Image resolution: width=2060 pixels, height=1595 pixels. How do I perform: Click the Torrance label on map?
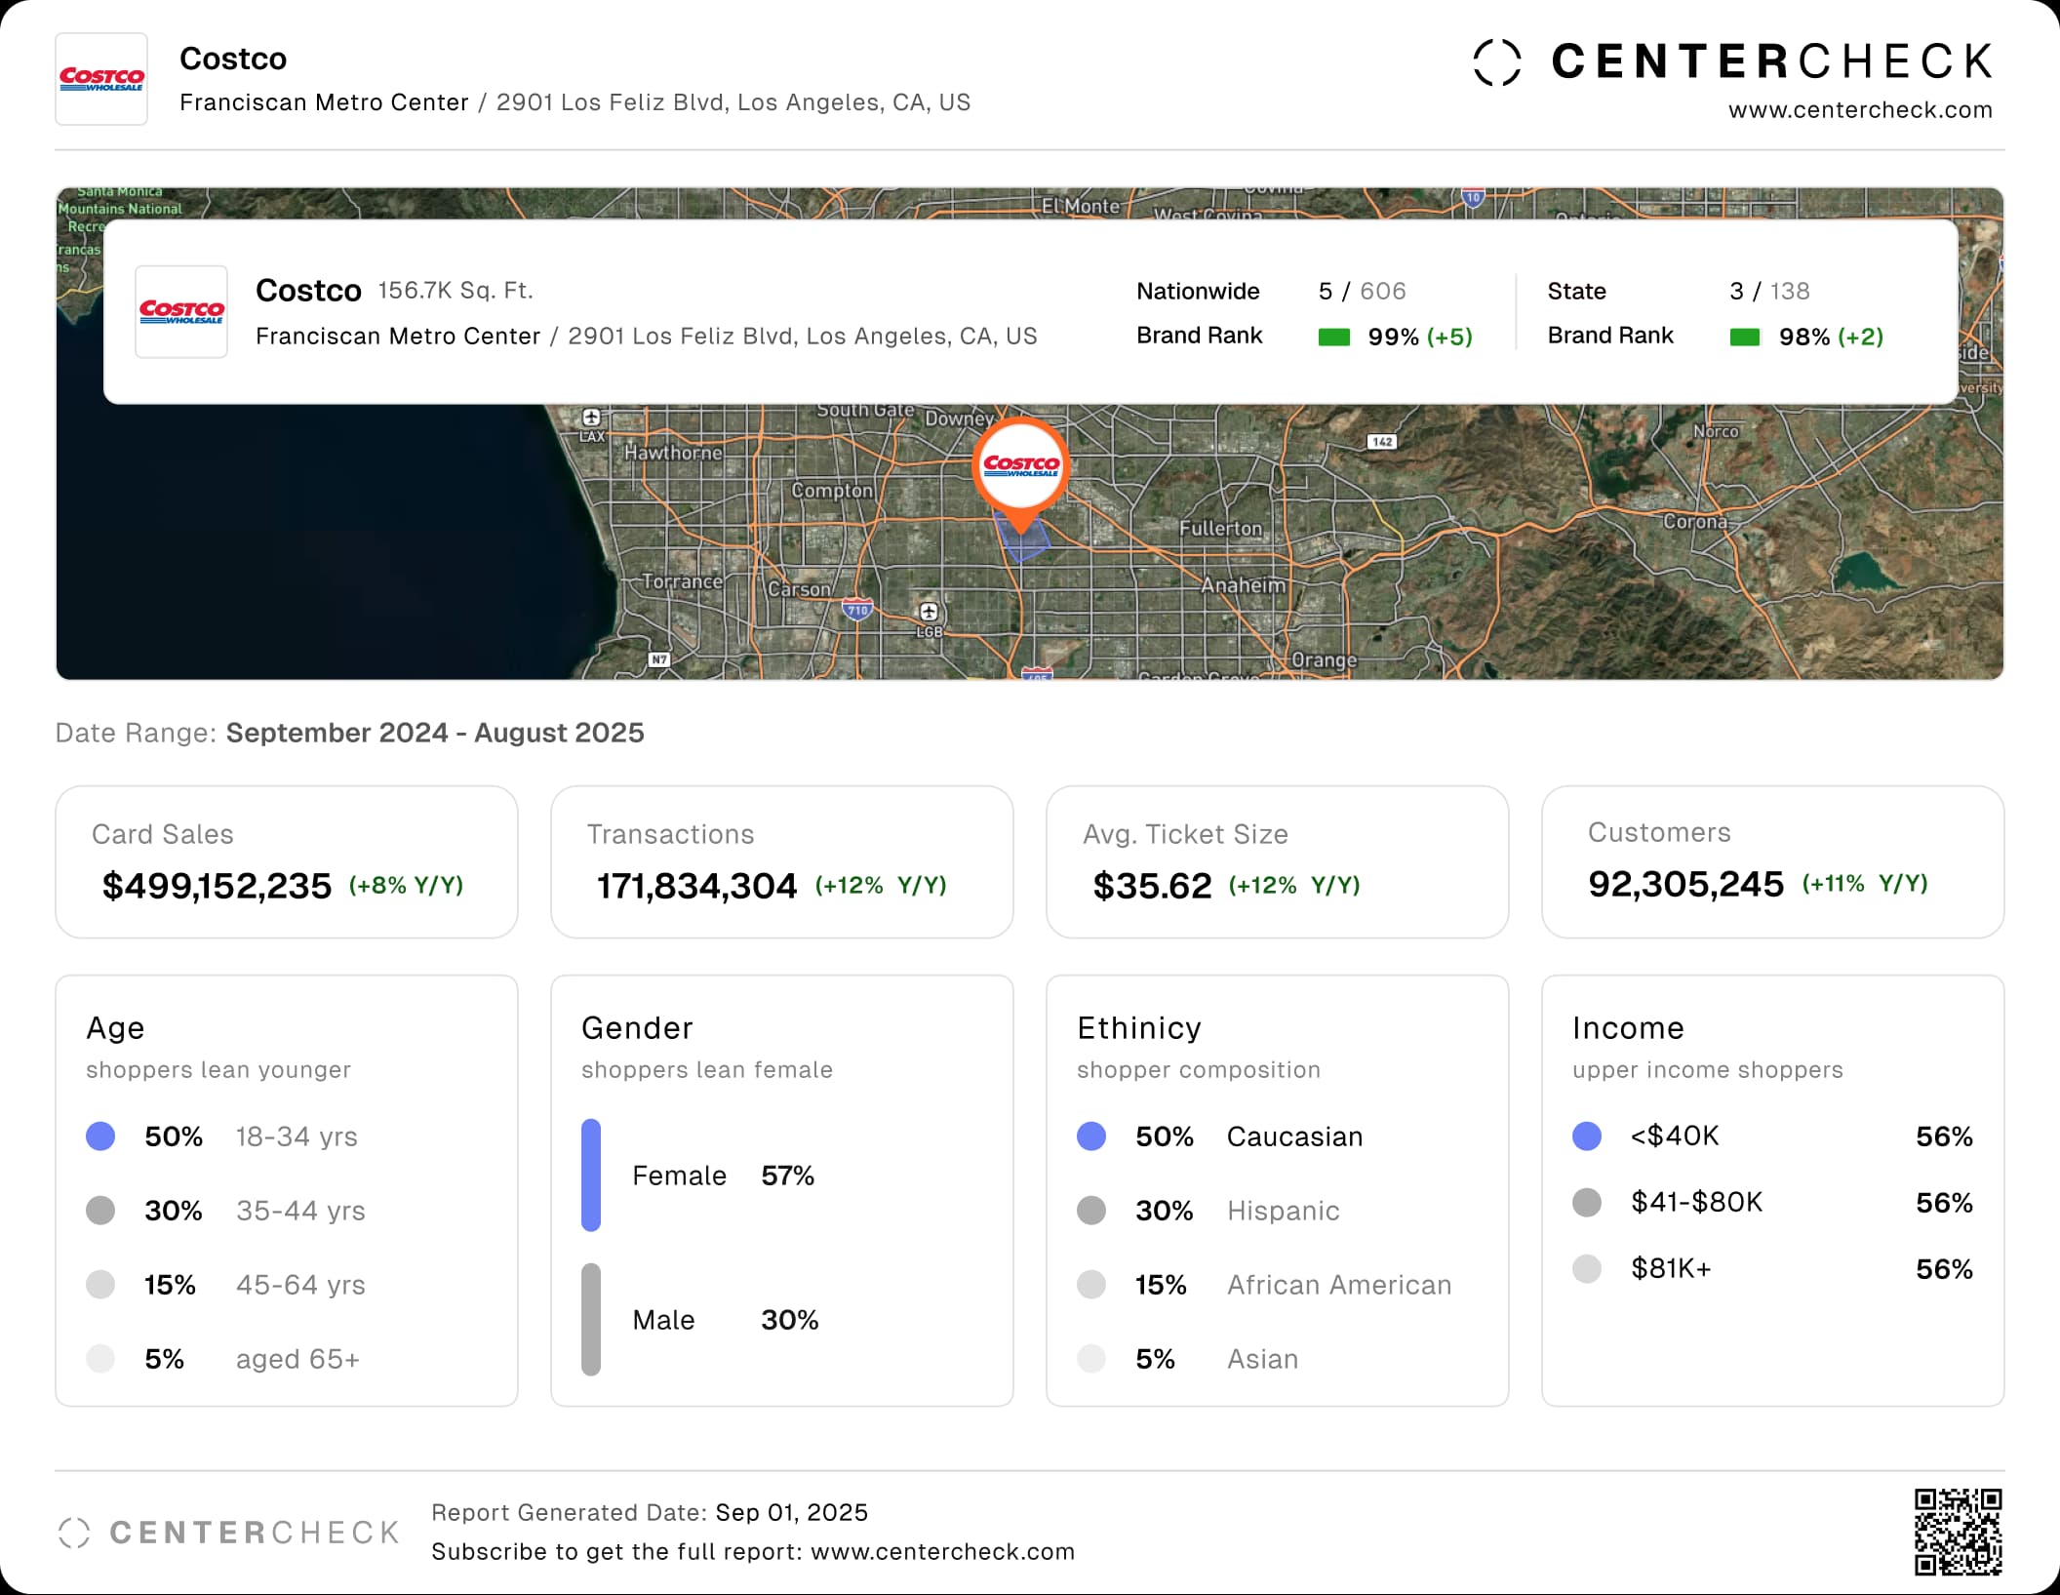pyautogui.click(x=682, y=581)
